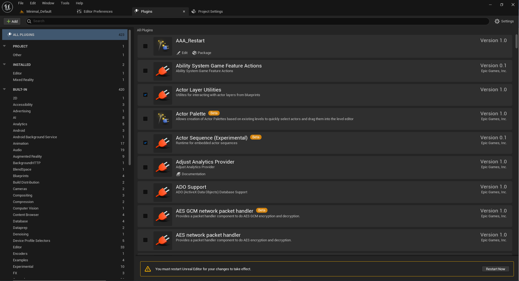Open the Minimal_Default level tab
519x281 pixels.
tap(36, 11)
